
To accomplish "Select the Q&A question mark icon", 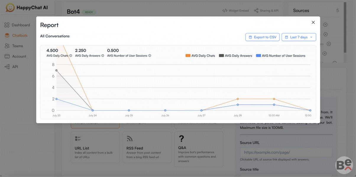I will (182, 139).
